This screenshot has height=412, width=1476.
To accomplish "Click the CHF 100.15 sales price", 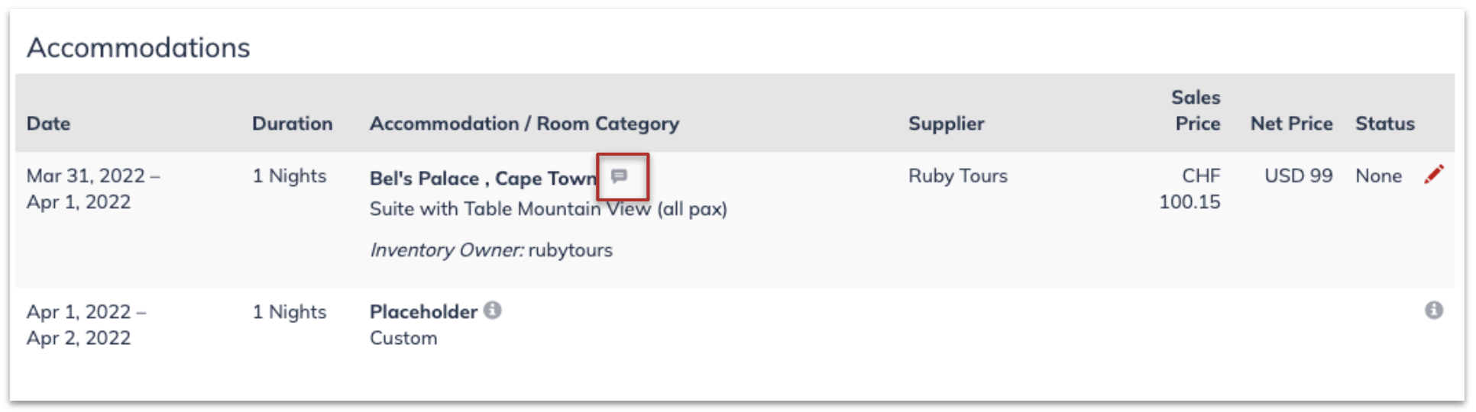I will tap(1190, 188).
